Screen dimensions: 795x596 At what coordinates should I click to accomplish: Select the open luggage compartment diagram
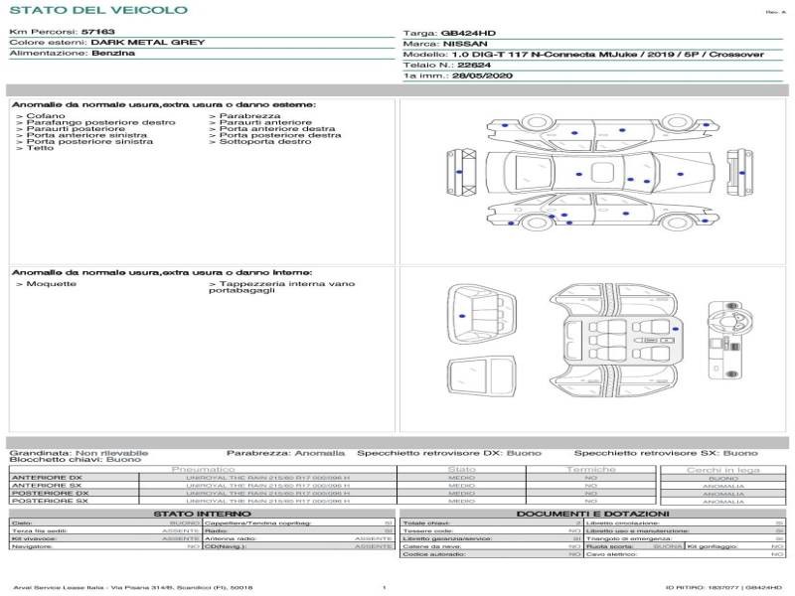(481, 314)
